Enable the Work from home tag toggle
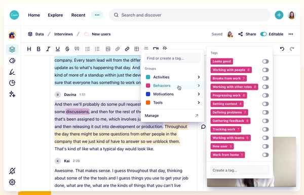The image size is (304, 195). 265,155
